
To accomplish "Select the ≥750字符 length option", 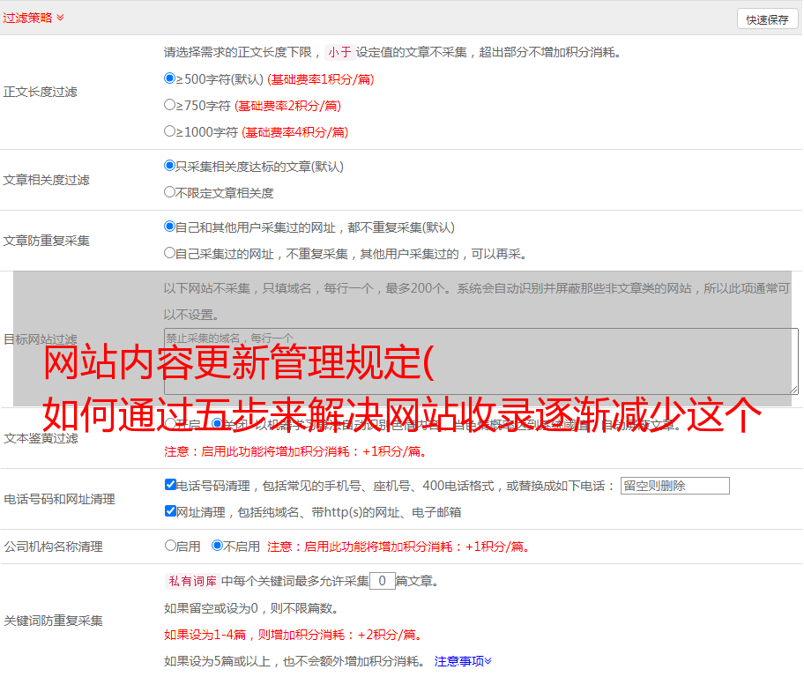I will 170,105.
